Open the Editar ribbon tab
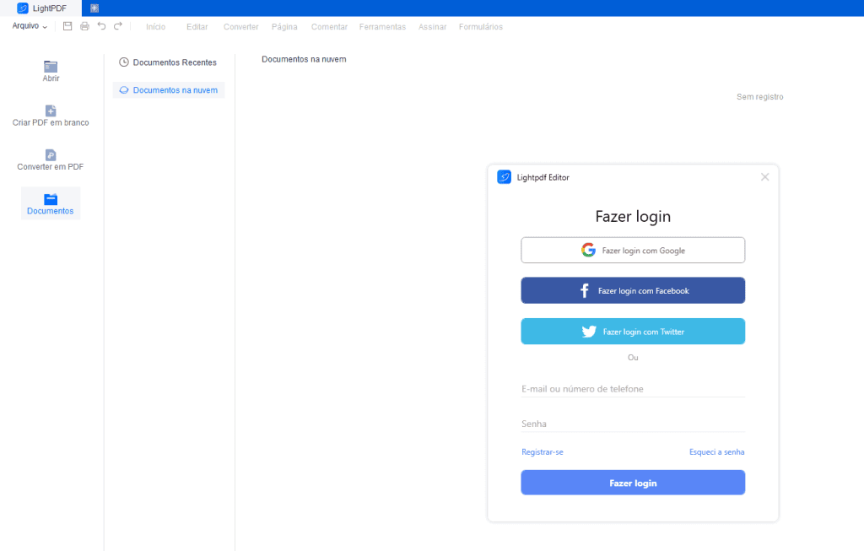Image resolution: width=864 pixels, height=551 pixels. tap(197, 26)
